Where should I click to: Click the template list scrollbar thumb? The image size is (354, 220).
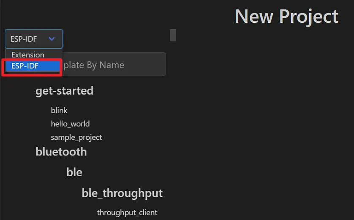tap(173, 35)
